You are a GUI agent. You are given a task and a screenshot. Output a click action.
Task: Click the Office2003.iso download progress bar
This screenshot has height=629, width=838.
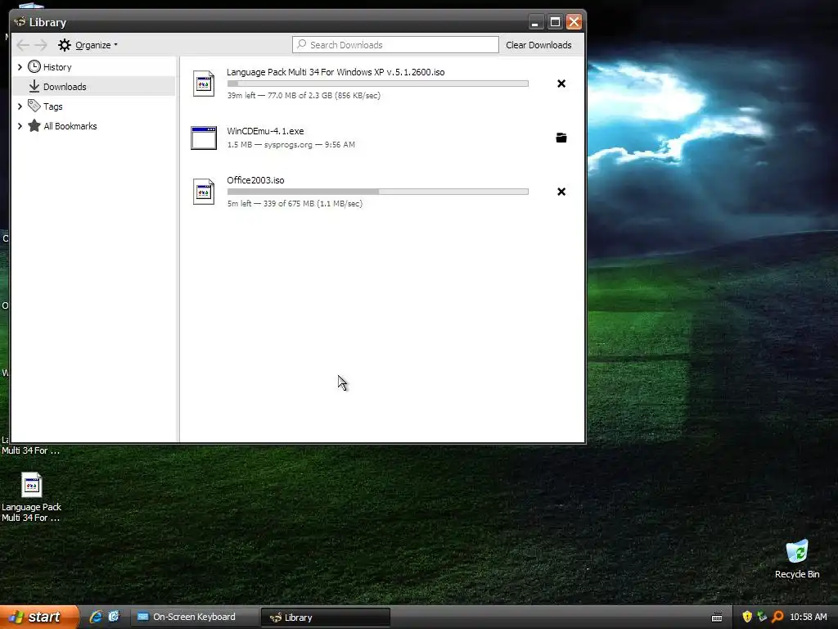(378, 192)
